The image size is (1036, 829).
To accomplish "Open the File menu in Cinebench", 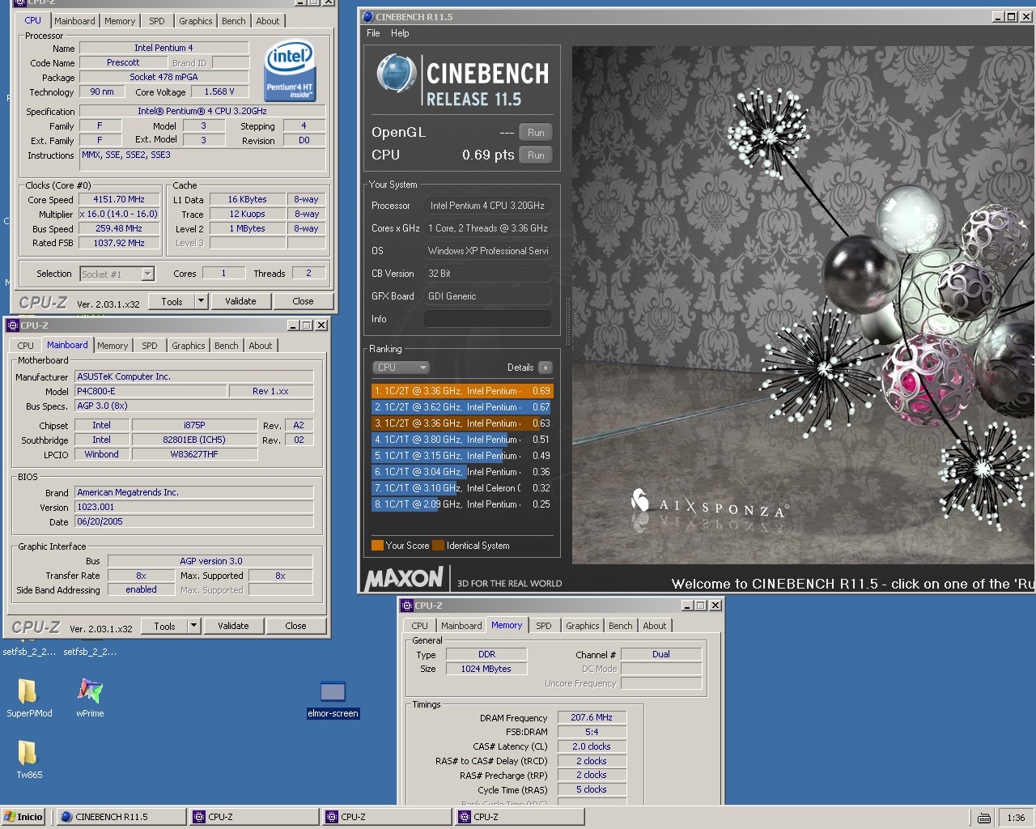I will pyautogui.click(x=373, y=33).
